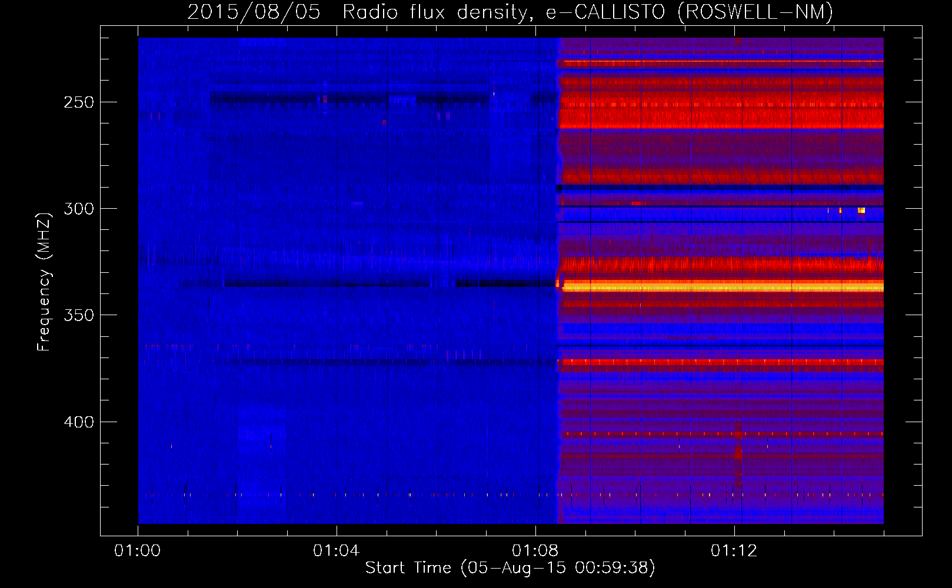
Task: Click the 350 frequency tick label
Action: pyautogui.click(x=79, y=315)
